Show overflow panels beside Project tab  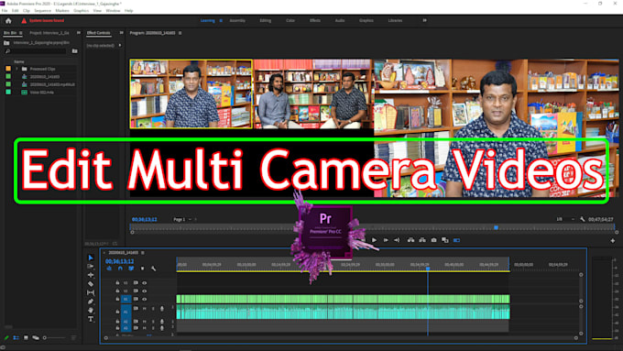pyautogui.click(x=78, y=33)
